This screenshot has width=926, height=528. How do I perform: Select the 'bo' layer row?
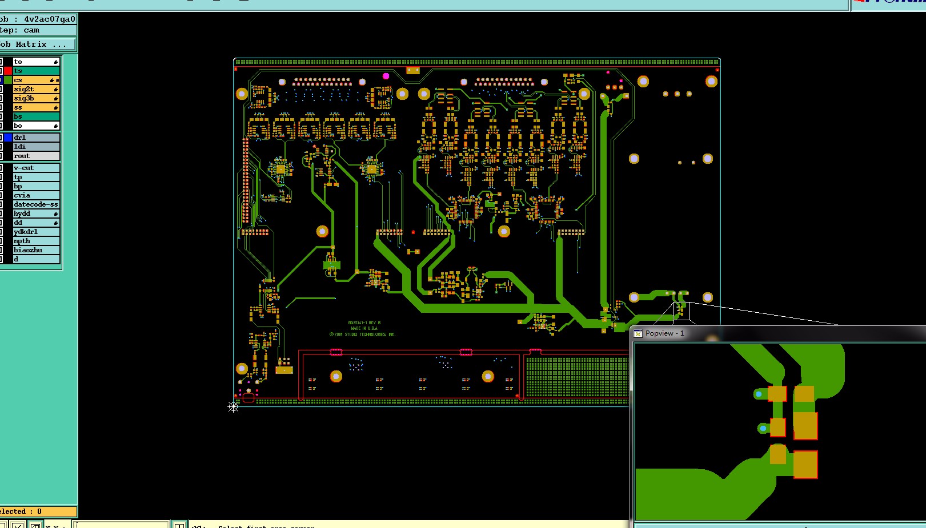point(36,126)
